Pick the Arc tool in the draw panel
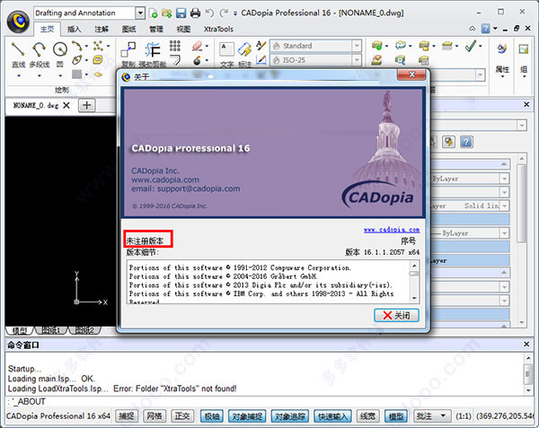The width and height of the screenshot is (539, 428). pyautogui.click(x=76, y=45)
